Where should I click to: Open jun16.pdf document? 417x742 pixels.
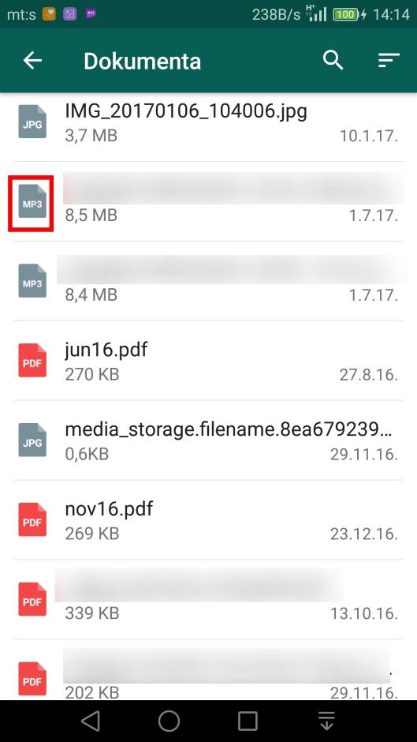tap(208, 361)
